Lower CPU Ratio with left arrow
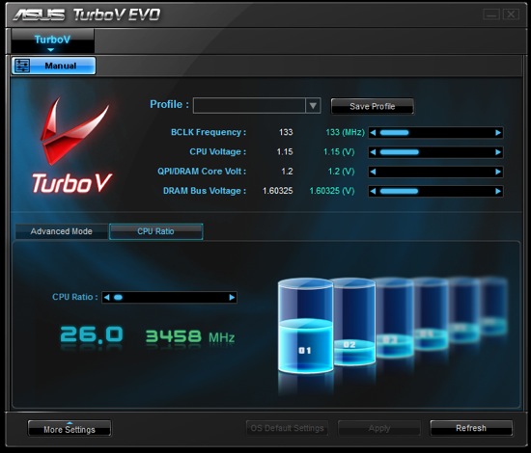The image size is (531, 453). point(106,298)
